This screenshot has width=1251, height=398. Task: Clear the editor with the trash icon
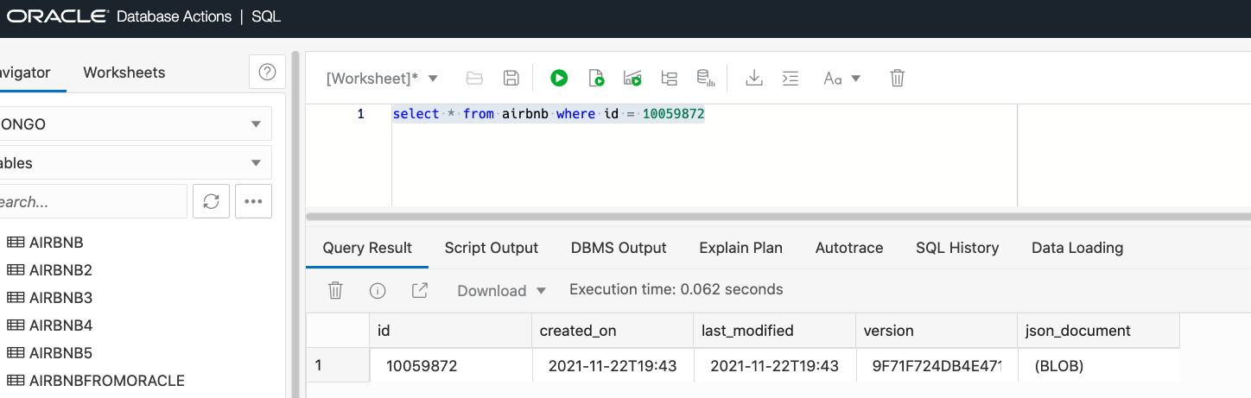pos(898,78)
